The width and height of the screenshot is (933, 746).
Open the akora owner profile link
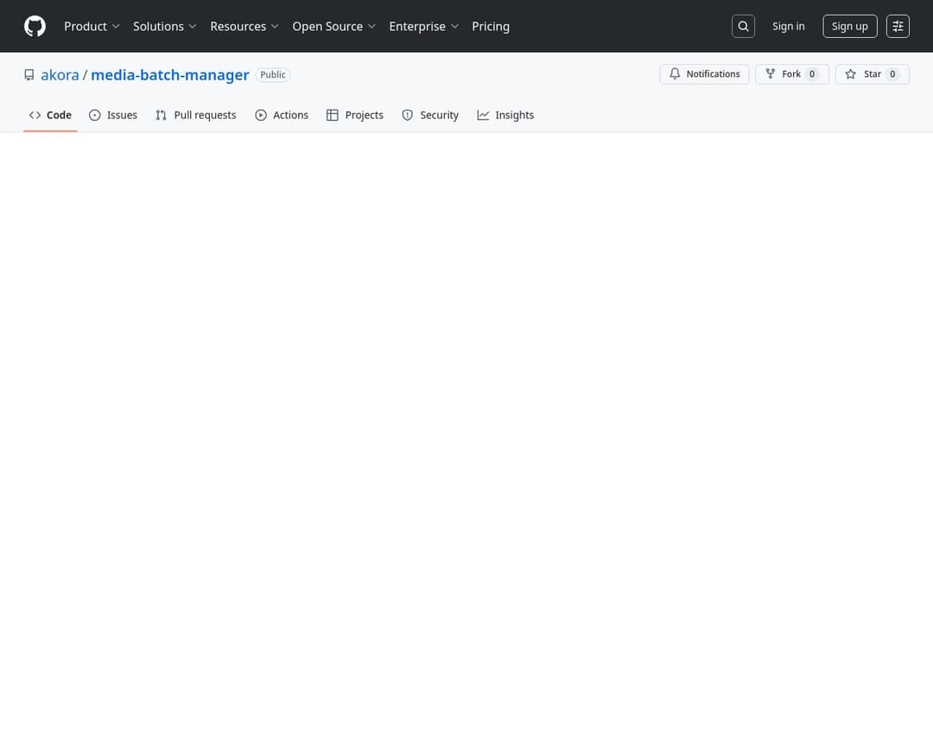(60, 75)
